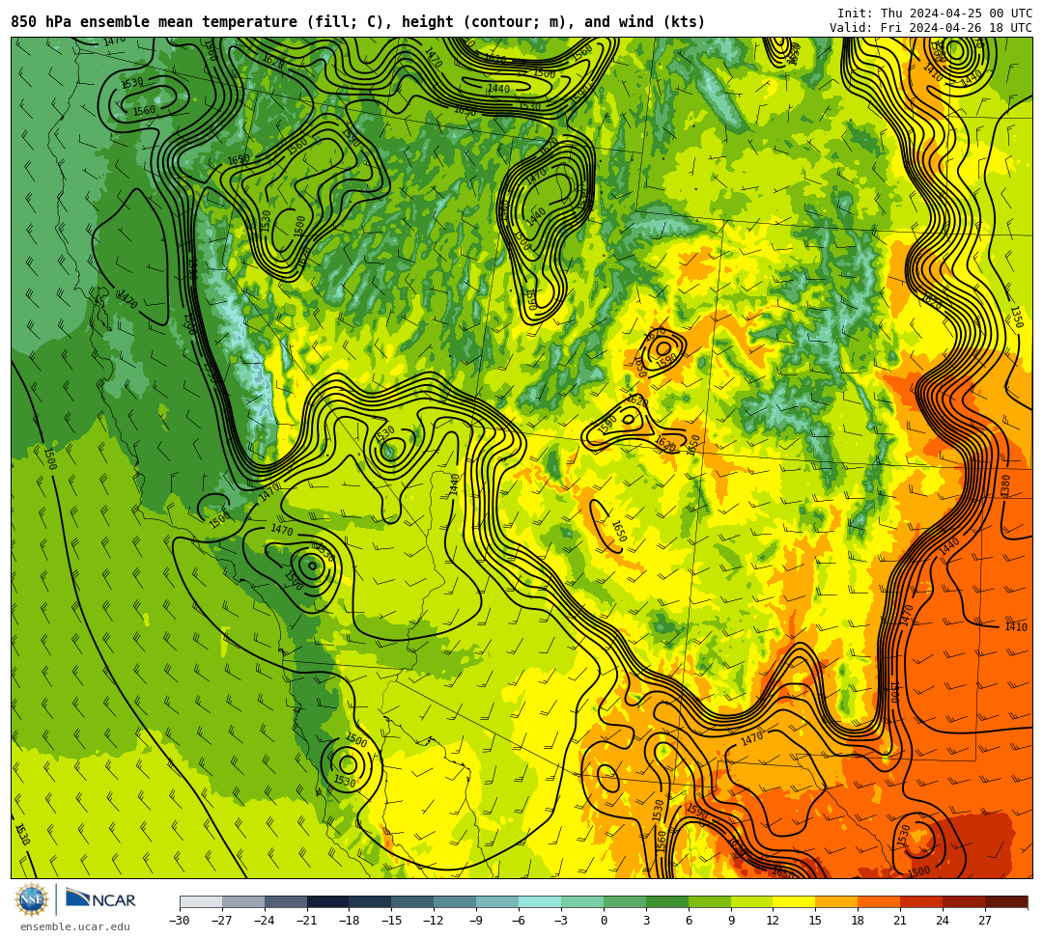Select the colorbar swatch between -27 and -24
The height and width of the screenshot is (939, 1043).
click(243, 901)
